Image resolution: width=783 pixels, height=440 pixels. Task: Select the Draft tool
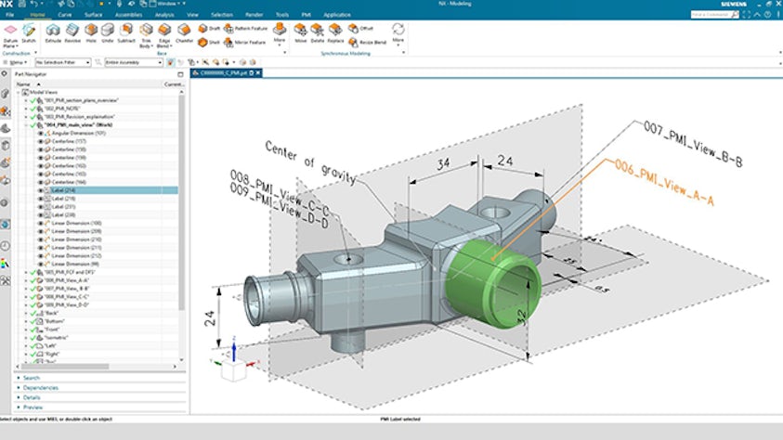209,29
